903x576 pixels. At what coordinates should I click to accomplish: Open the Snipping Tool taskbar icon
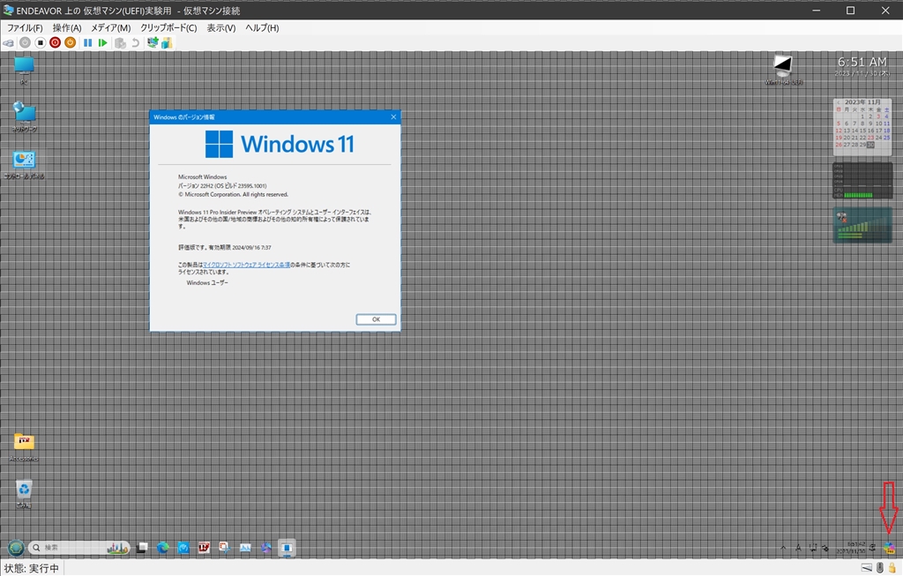pos(225,547)
